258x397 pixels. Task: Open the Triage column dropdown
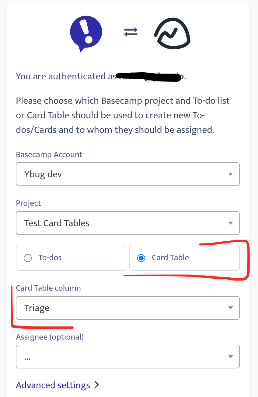pyautogui.click(x=128, y=308)
